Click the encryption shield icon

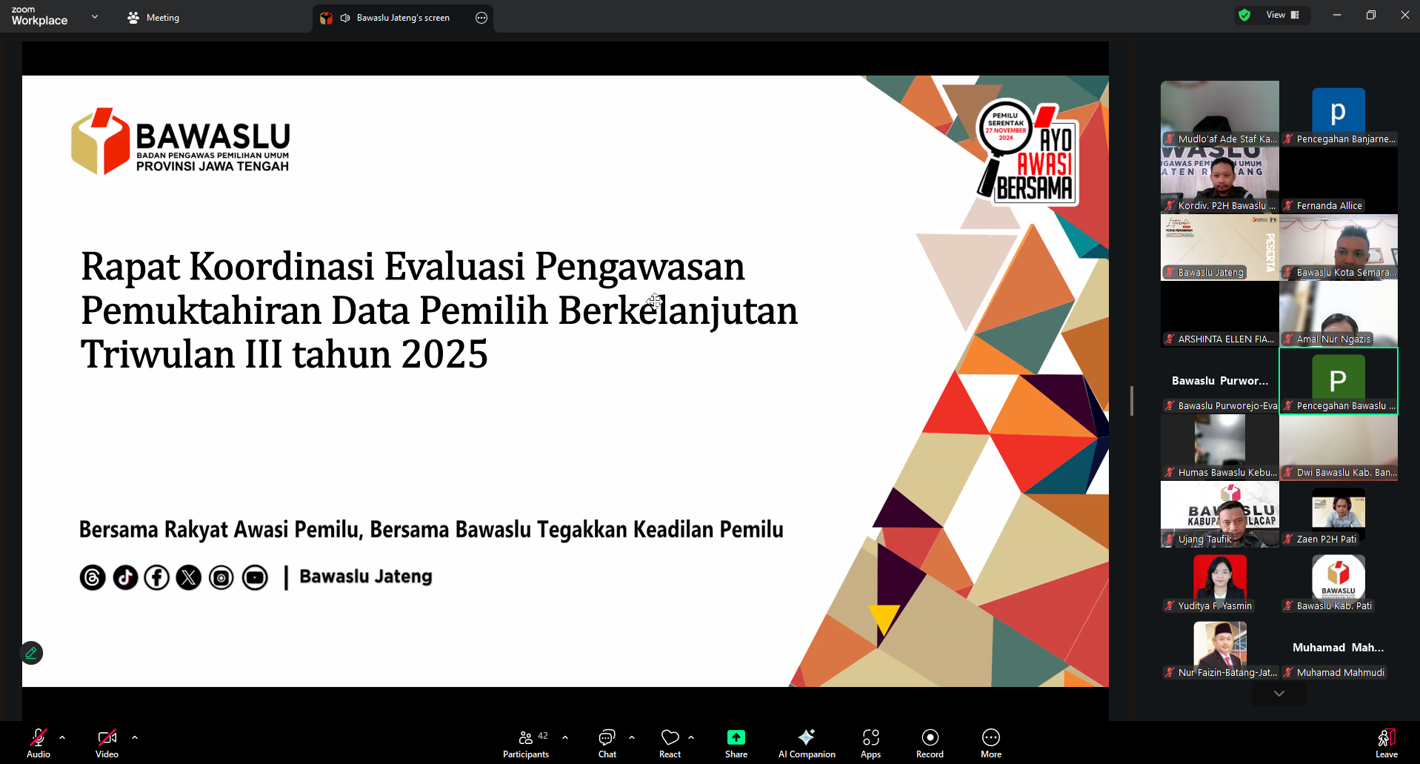(1244, 15)
